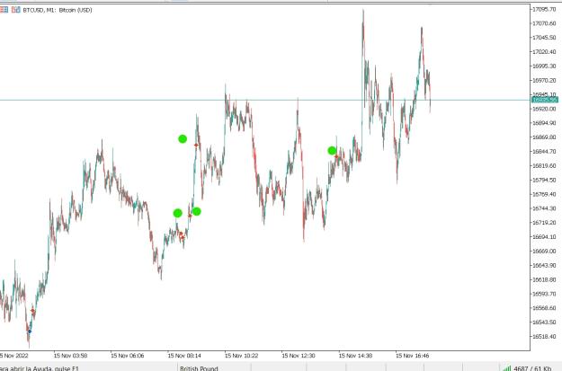Viewport: 562px width, 371px height.
Task: Click the 16543.50 price label
Action: tap(544, 322)
